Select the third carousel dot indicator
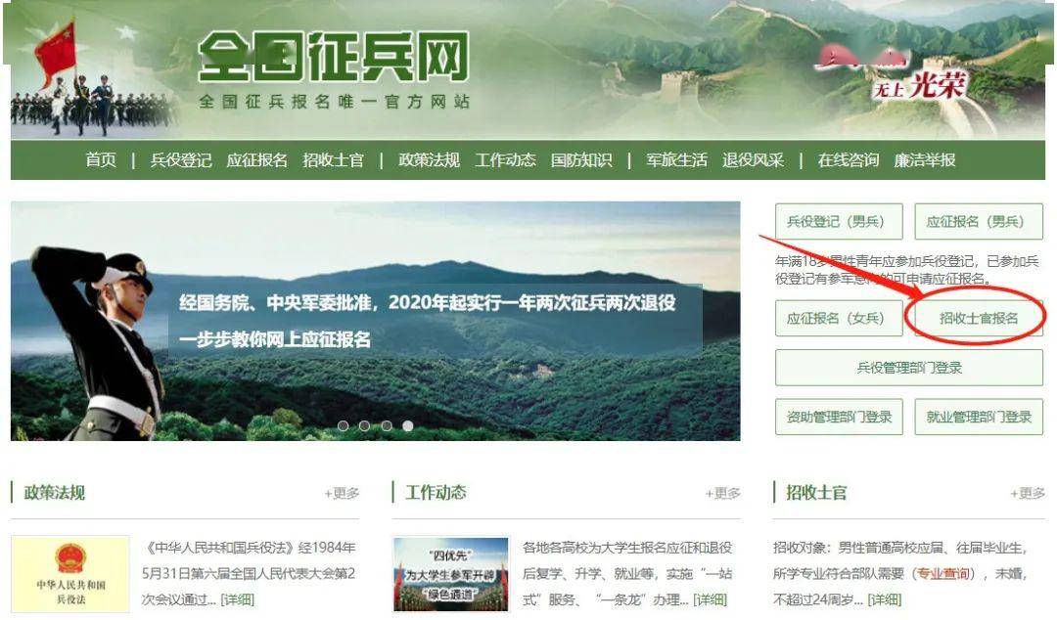The width and height of the screenshot is (1057, 620). pos(387,426)
